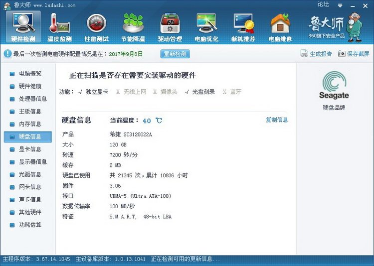
Task: Click the 蓝牙 feature label
Action: point(236,92)
